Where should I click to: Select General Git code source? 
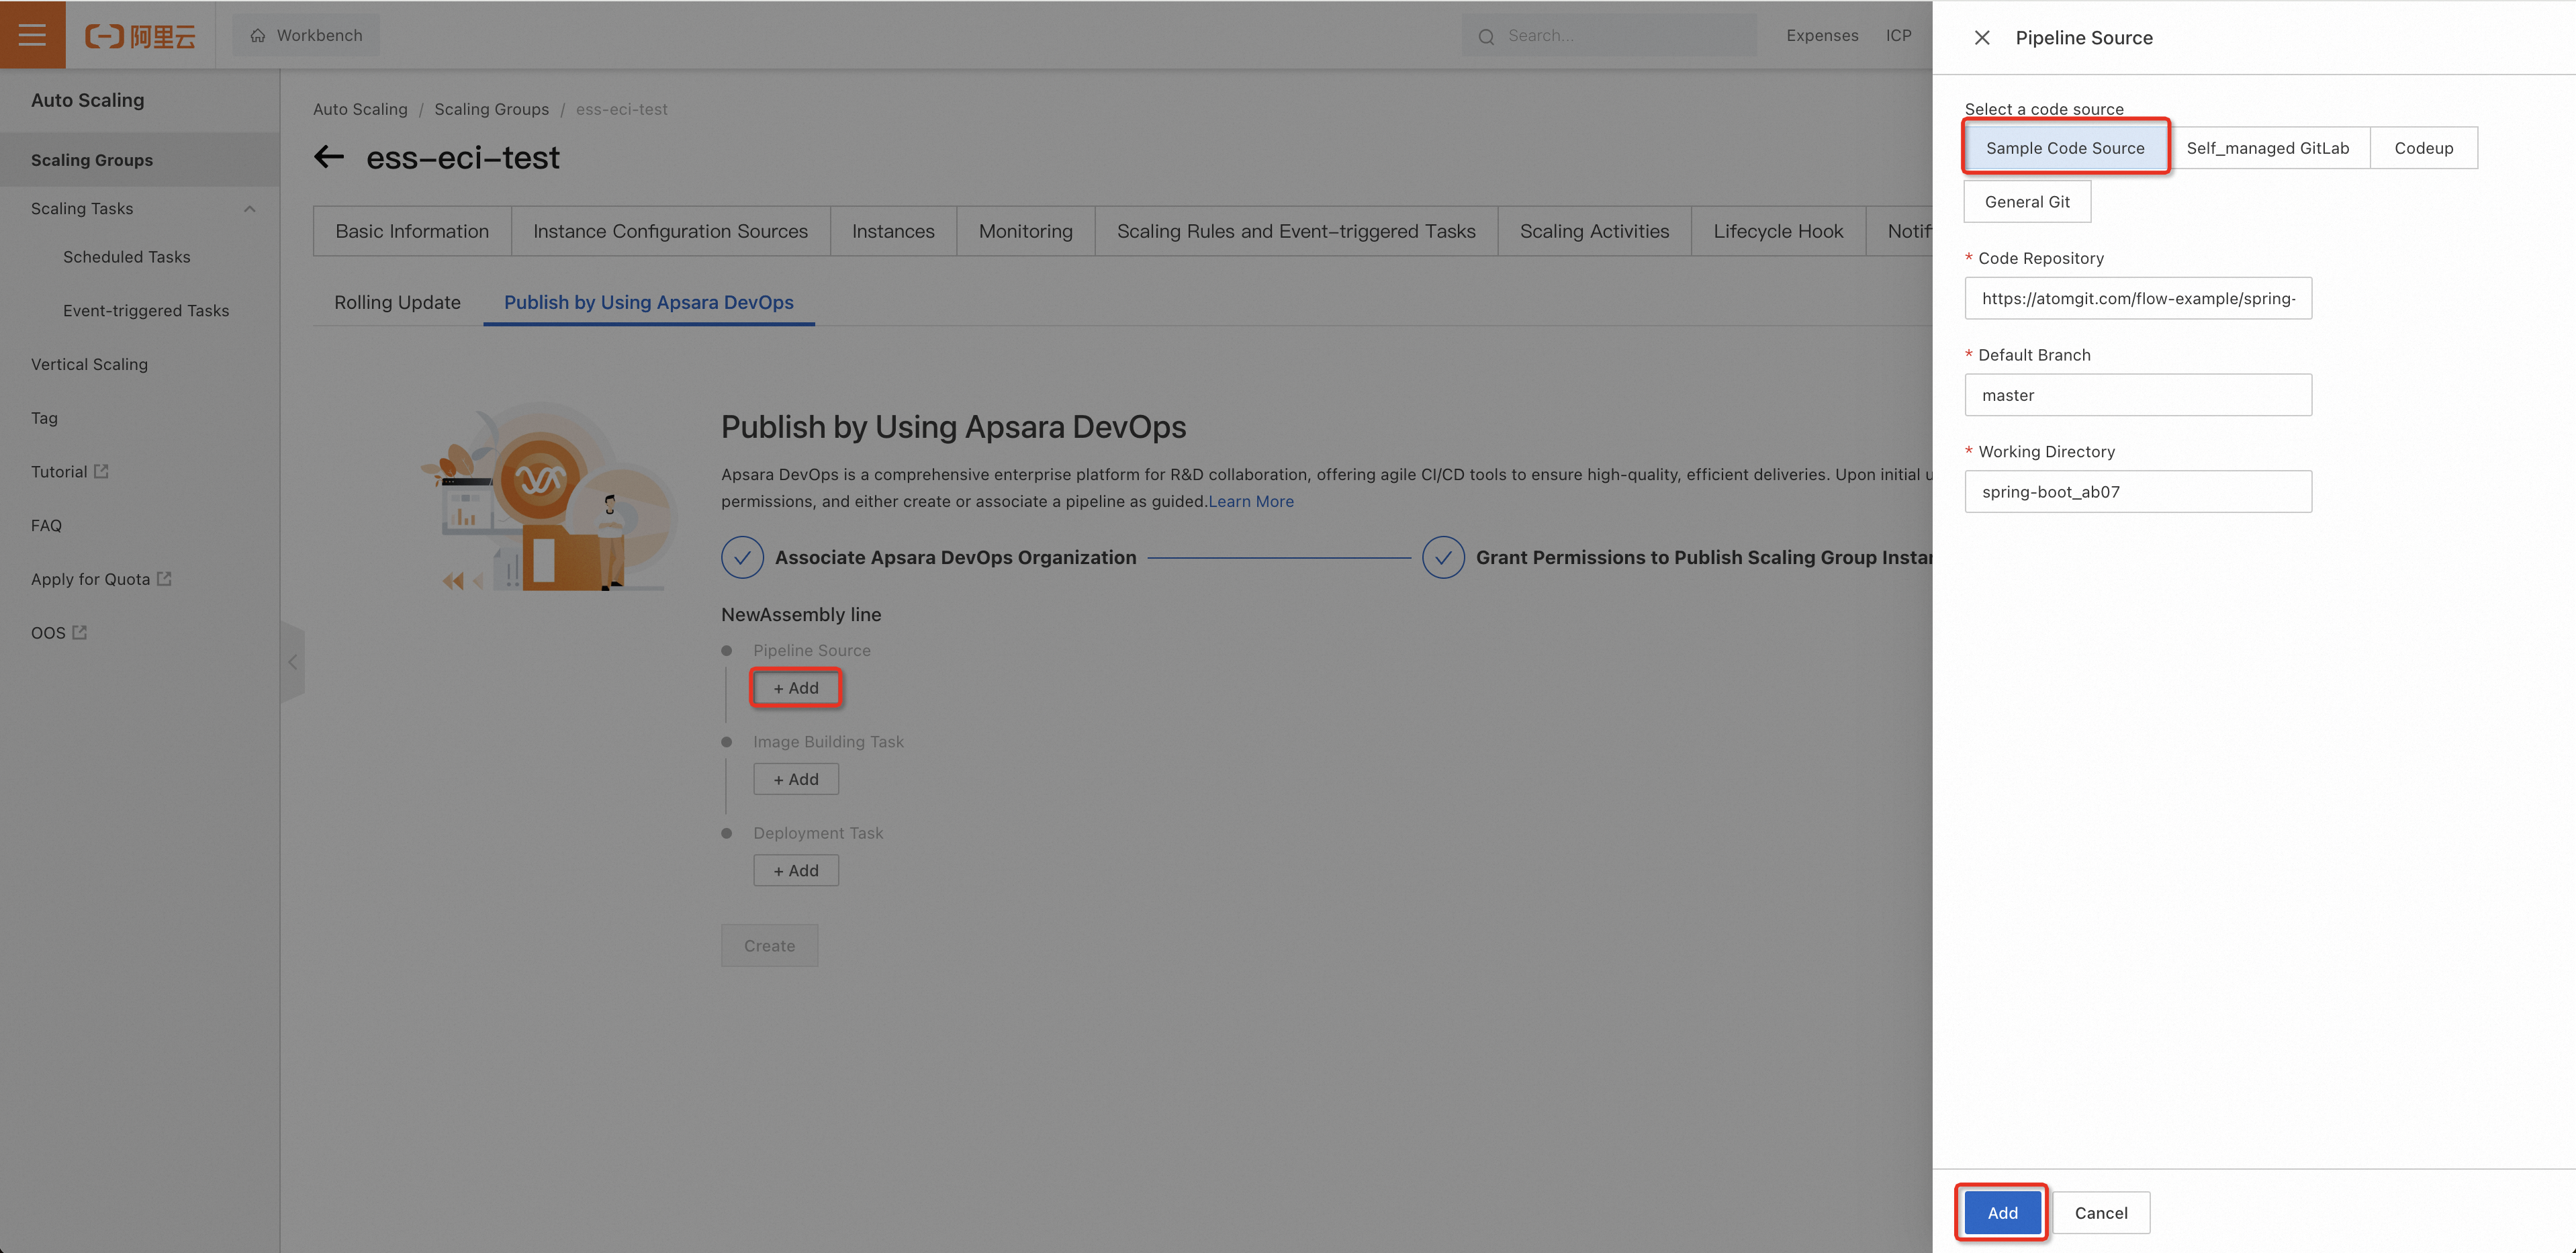tap(2026, 202)
